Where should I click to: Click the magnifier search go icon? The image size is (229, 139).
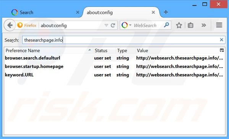click(166, 25)
